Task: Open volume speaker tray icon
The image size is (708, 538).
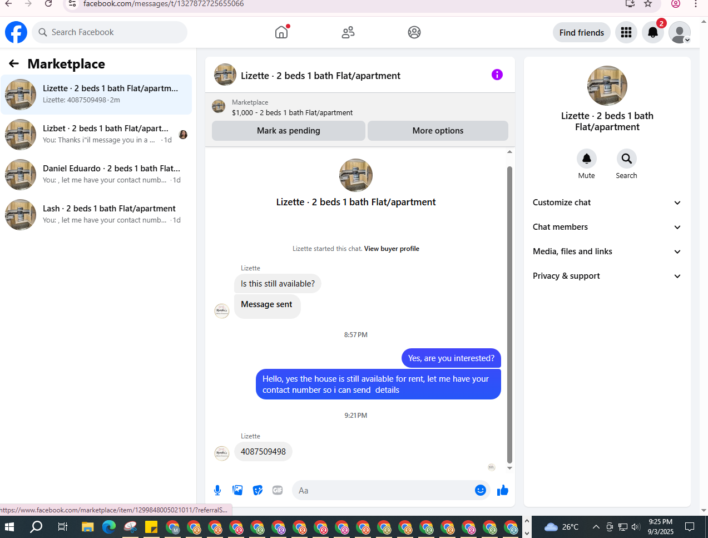Action: [x=636, y=527]
